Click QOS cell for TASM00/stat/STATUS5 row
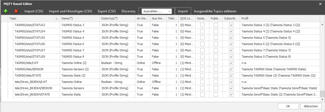This screenshot has width=325, height=112. [x=187, y=38]
